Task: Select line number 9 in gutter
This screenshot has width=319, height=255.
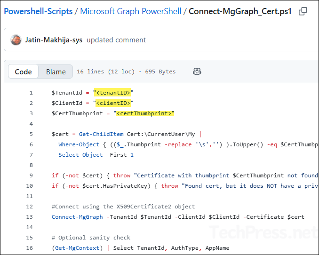Action: [x=31, y=175]
